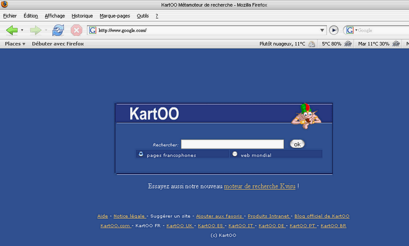Viewport: 409px width, 246px height.
Task: Open the Notice légale link
Action: [130, 216]
